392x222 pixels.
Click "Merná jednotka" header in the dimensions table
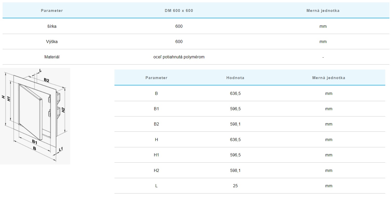(329, 78)
